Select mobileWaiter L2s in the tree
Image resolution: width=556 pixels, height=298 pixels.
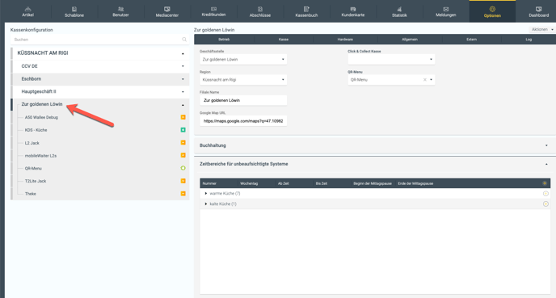click(x=40, y=156)
